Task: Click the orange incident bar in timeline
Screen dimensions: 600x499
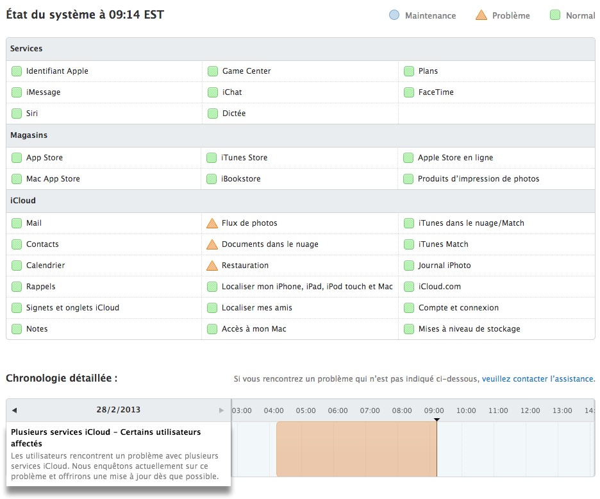Action: click(356, 449)
